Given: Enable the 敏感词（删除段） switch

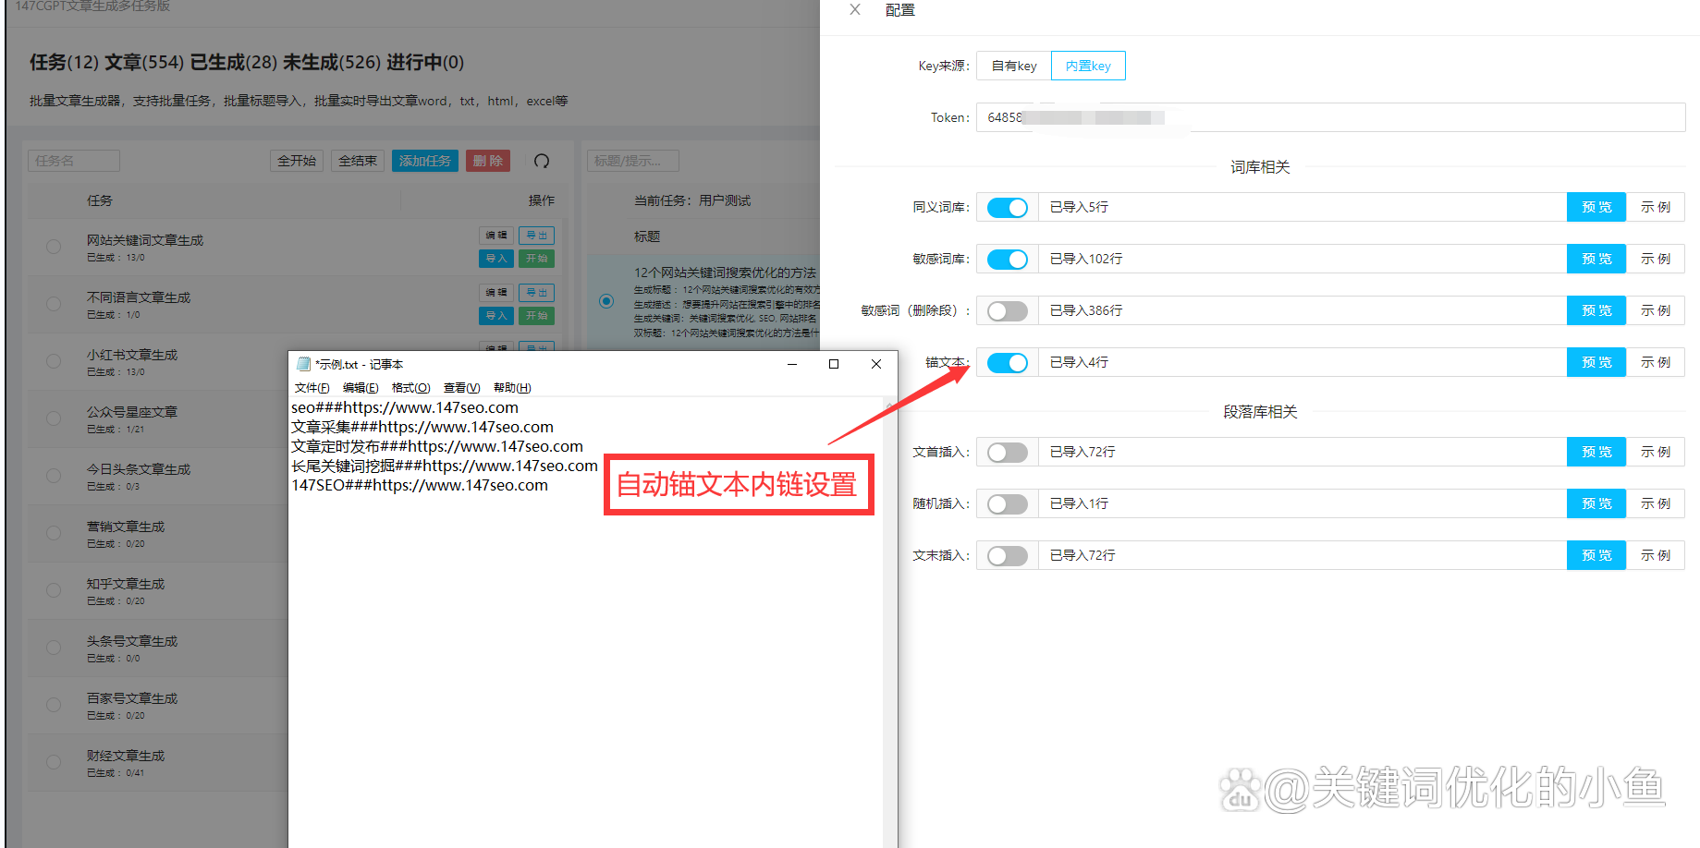Looking at the screenshot, I should (x=1007, y=310).
